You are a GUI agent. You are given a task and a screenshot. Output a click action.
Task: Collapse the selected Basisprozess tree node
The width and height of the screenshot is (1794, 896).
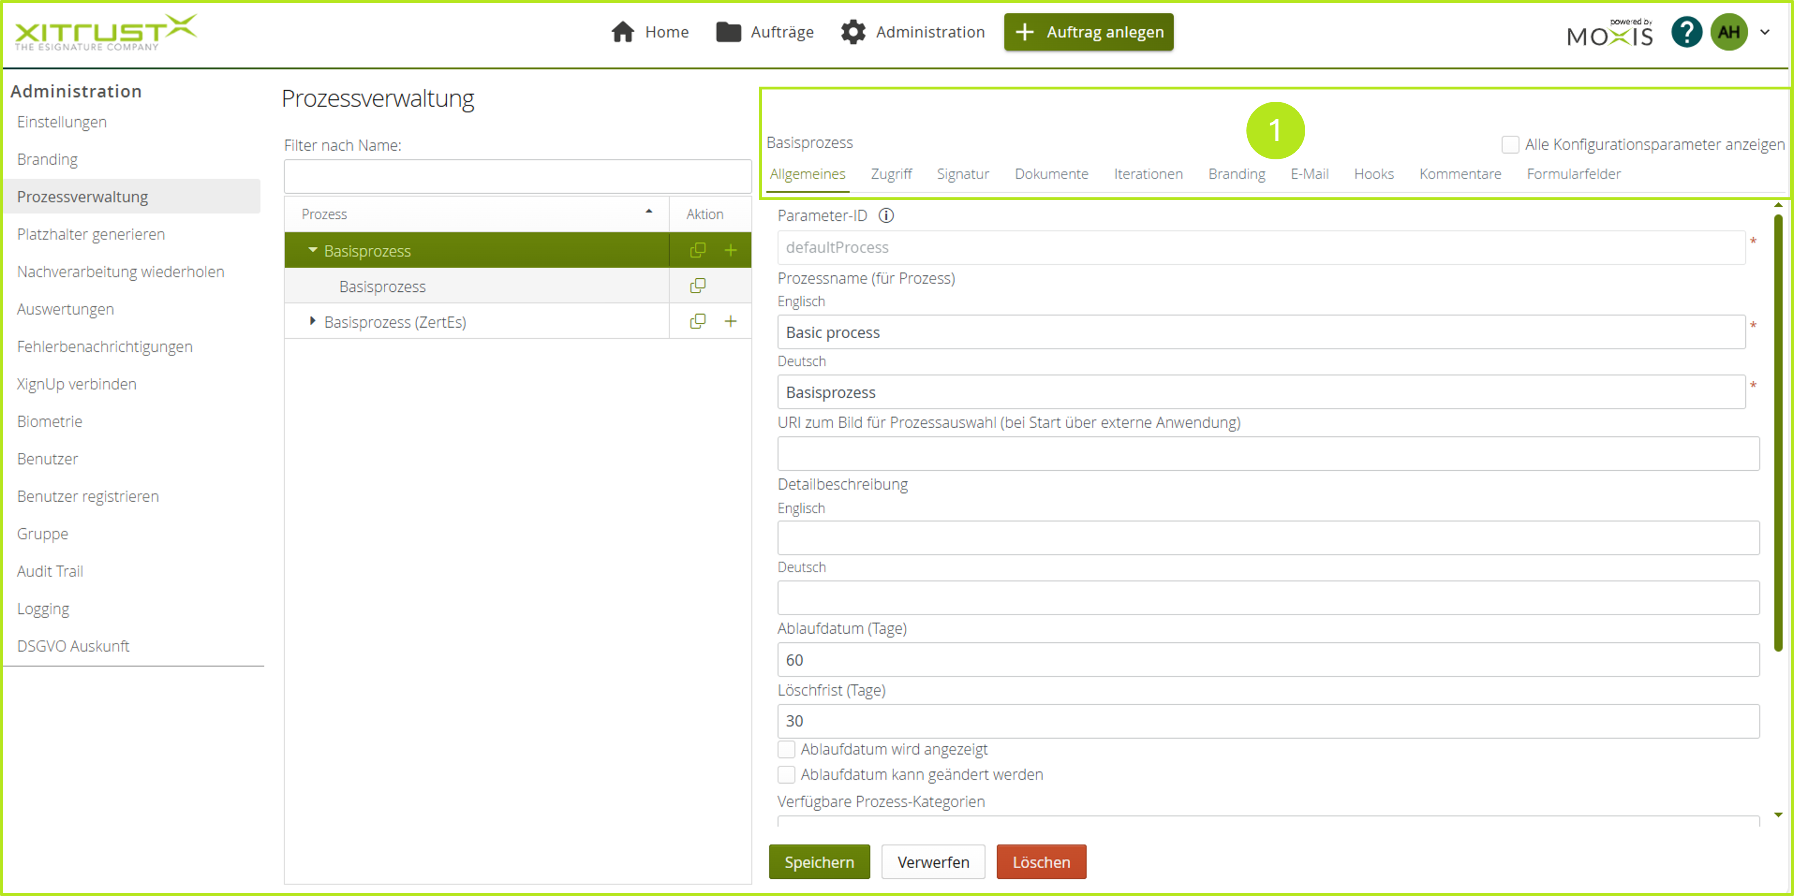(x=313, y=250)
